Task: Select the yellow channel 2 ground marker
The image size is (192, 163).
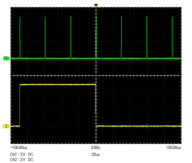Action: coord(7,126)
